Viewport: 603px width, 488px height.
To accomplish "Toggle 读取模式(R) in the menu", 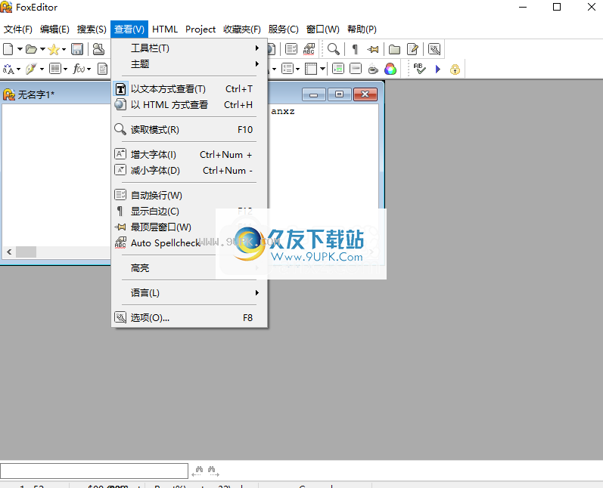I will pos(189,130).
